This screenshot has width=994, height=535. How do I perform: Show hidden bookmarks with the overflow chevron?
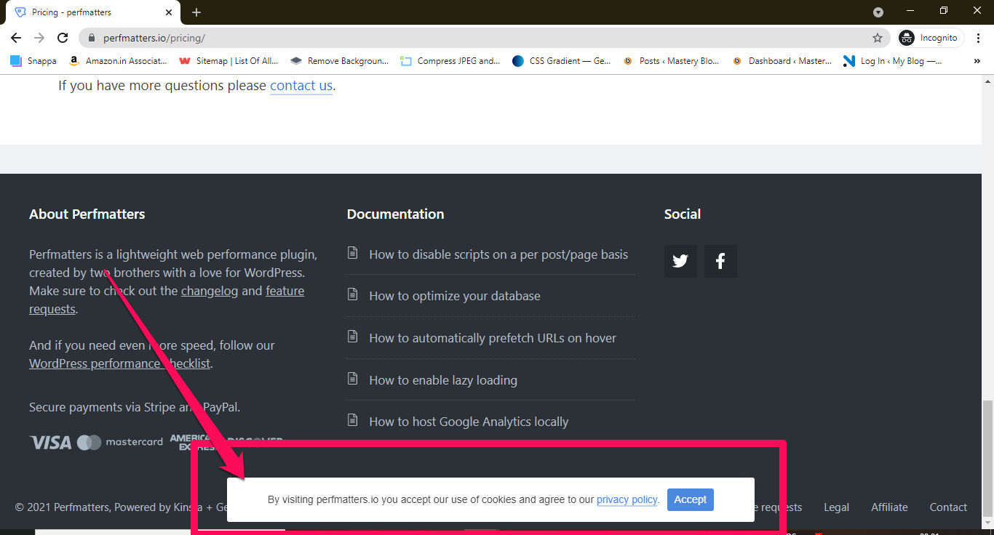(x=977, y=61)
